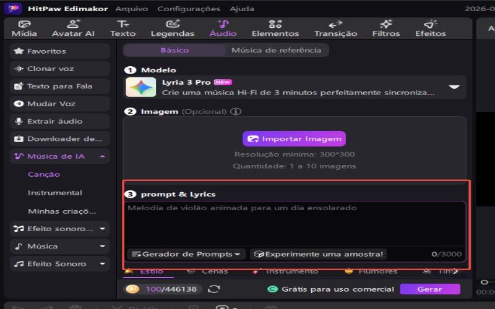Switch to the Básico tab
Image resolution: width=495 pixels, height=309 pixels.
click(x=174, y=50)
